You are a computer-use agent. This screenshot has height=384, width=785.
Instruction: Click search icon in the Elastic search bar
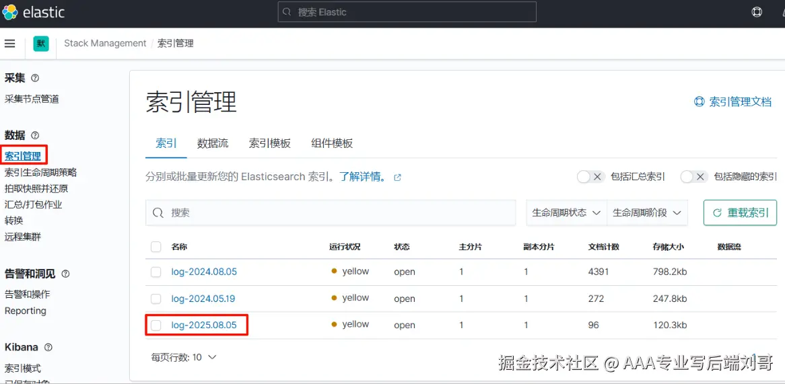287,12
